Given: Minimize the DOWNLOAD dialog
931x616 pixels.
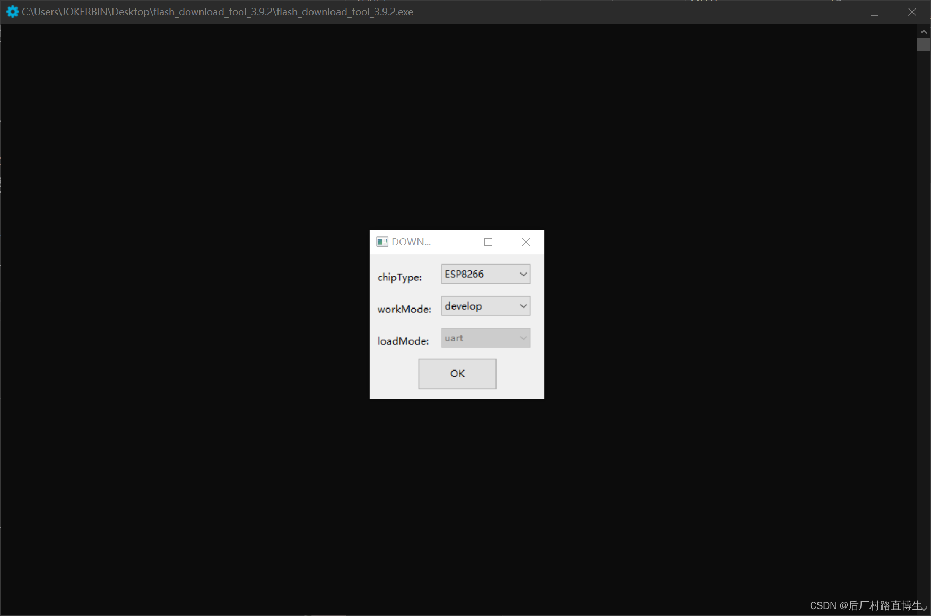Looking at the screenshot, I should 451,242.
